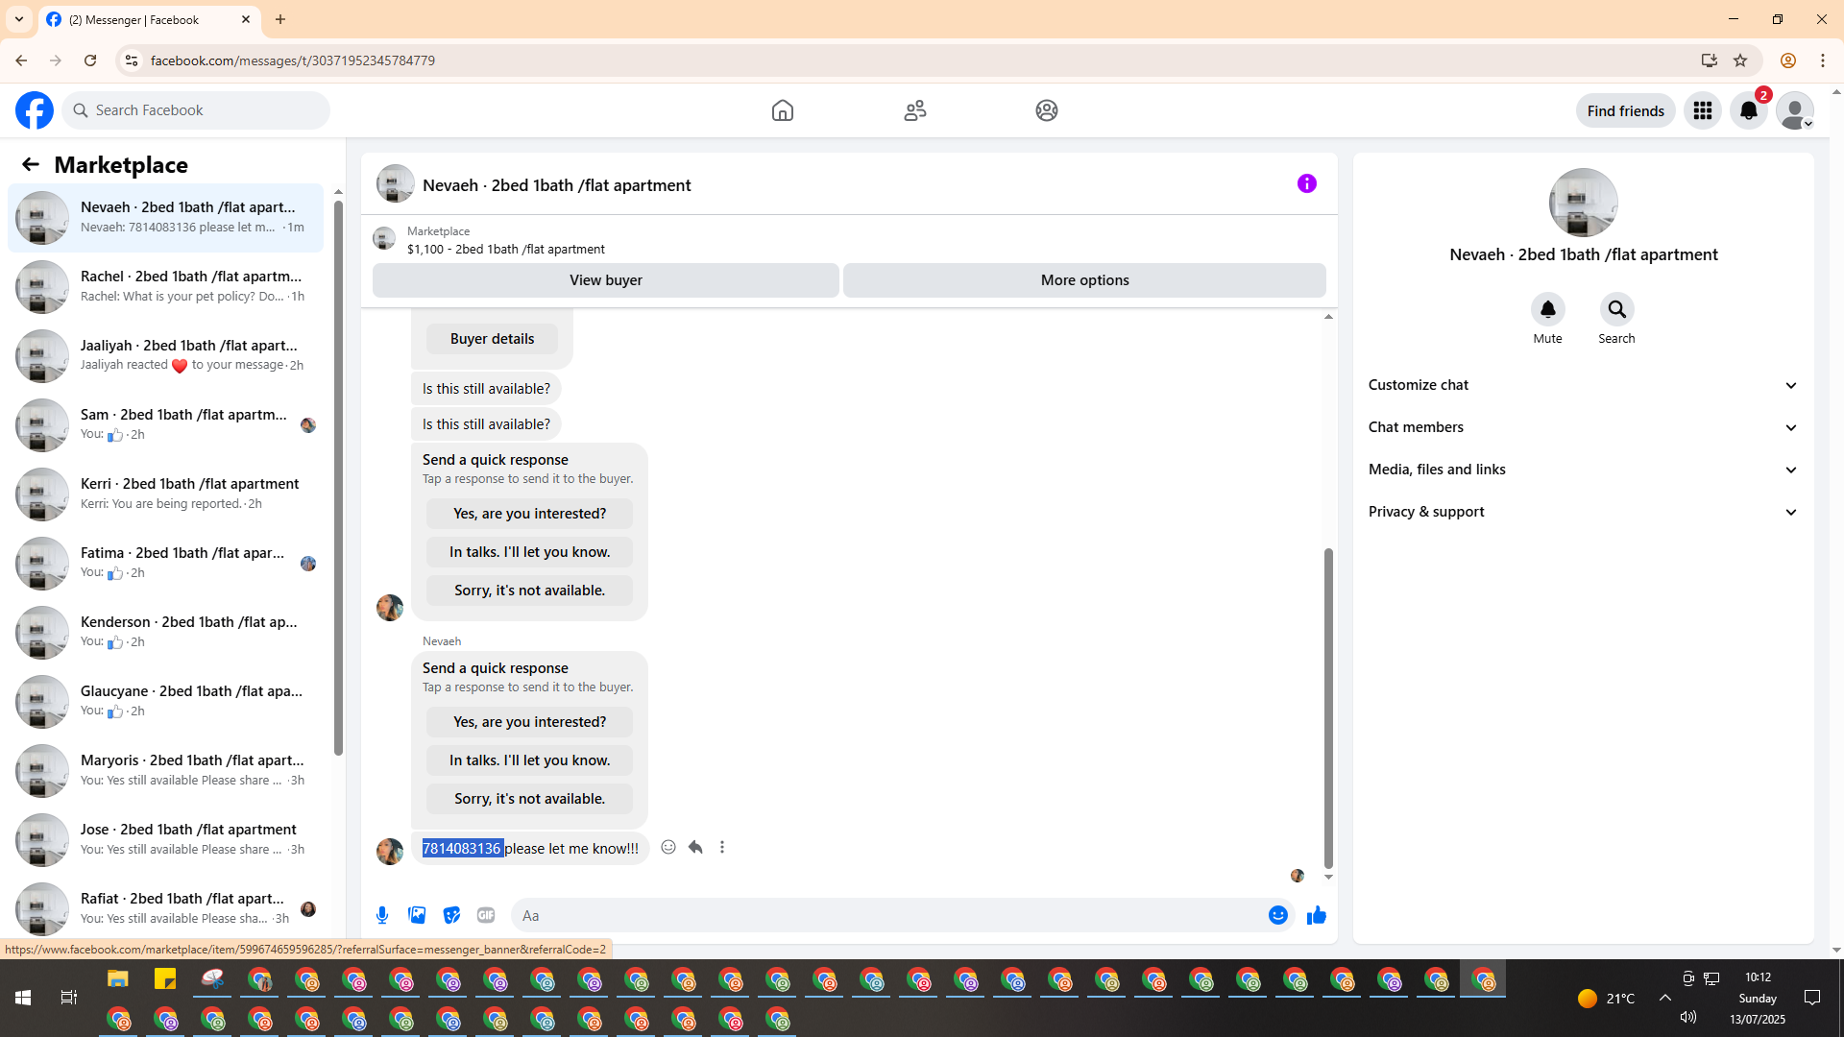This screenshot has width=1844, height=1037.
Task: Open emoji picker in message box
Action: pyautogui.click(x=1277, y=915)
